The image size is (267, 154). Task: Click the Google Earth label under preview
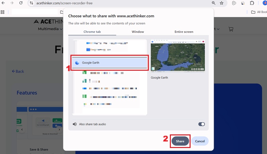pos(160,78)
